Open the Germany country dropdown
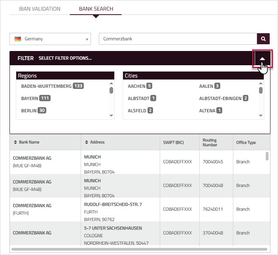The height and width of the screenshot is (255, 278). 50,39
